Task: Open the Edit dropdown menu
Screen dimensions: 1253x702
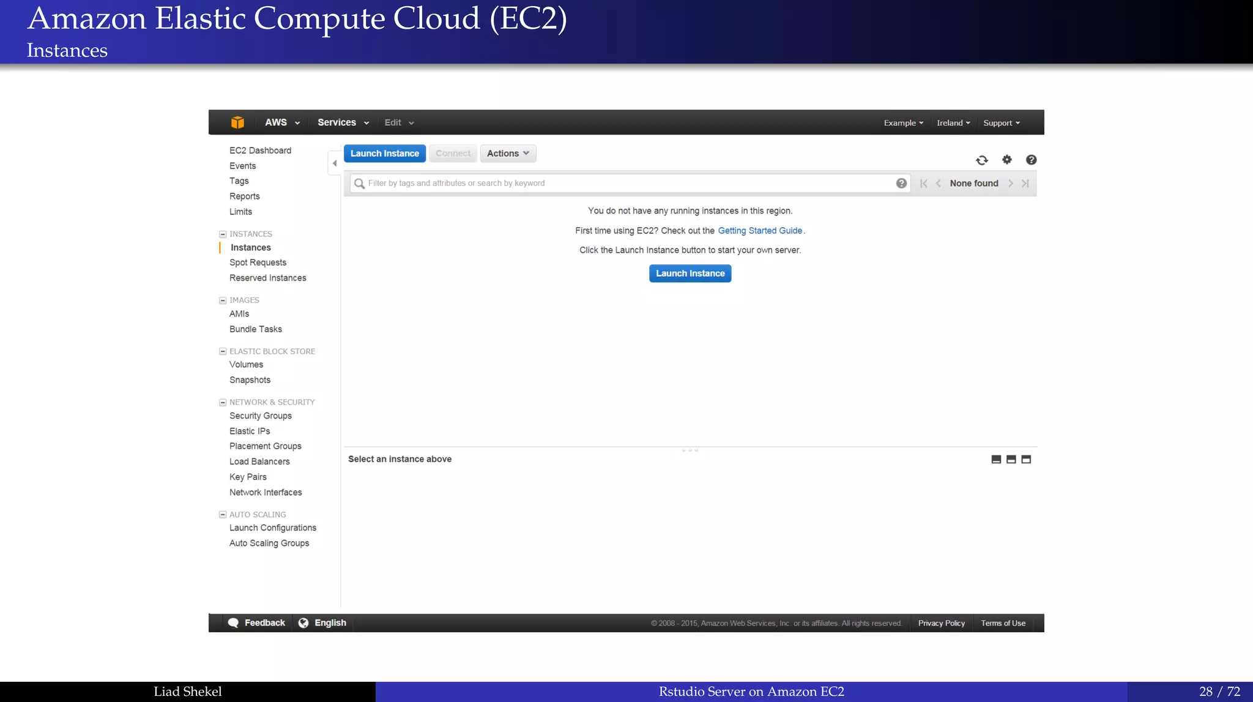Action: point(399,122)
